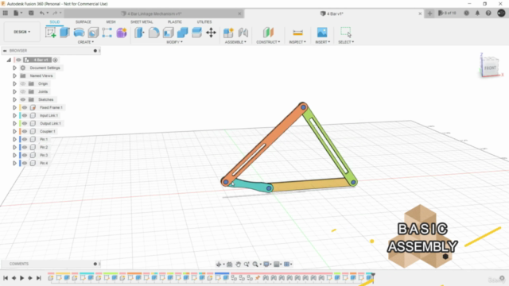This screenshot has height=286, width=509.
Task: Select the Move/Copy arrows tool
Action: click(x=211, y=33)
